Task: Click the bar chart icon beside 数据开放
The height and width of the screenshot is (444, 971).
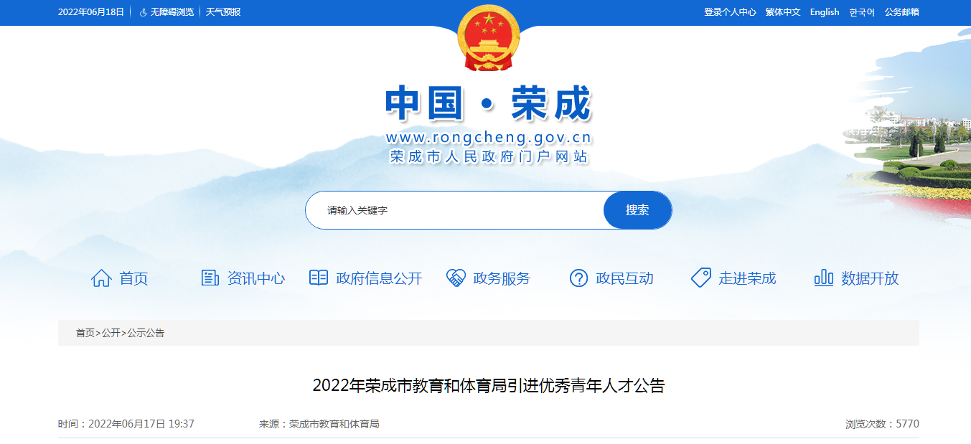Action: pyautogui.click(x=824, y=278)
